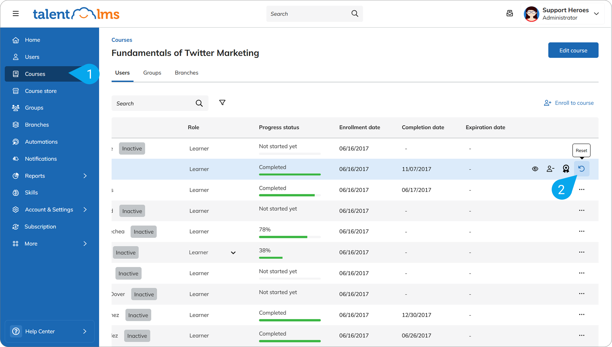This screenshot has width=612, height=347.
Task: Click the certificate ribbon icon in highlighted row
Action: pos(566,169)
